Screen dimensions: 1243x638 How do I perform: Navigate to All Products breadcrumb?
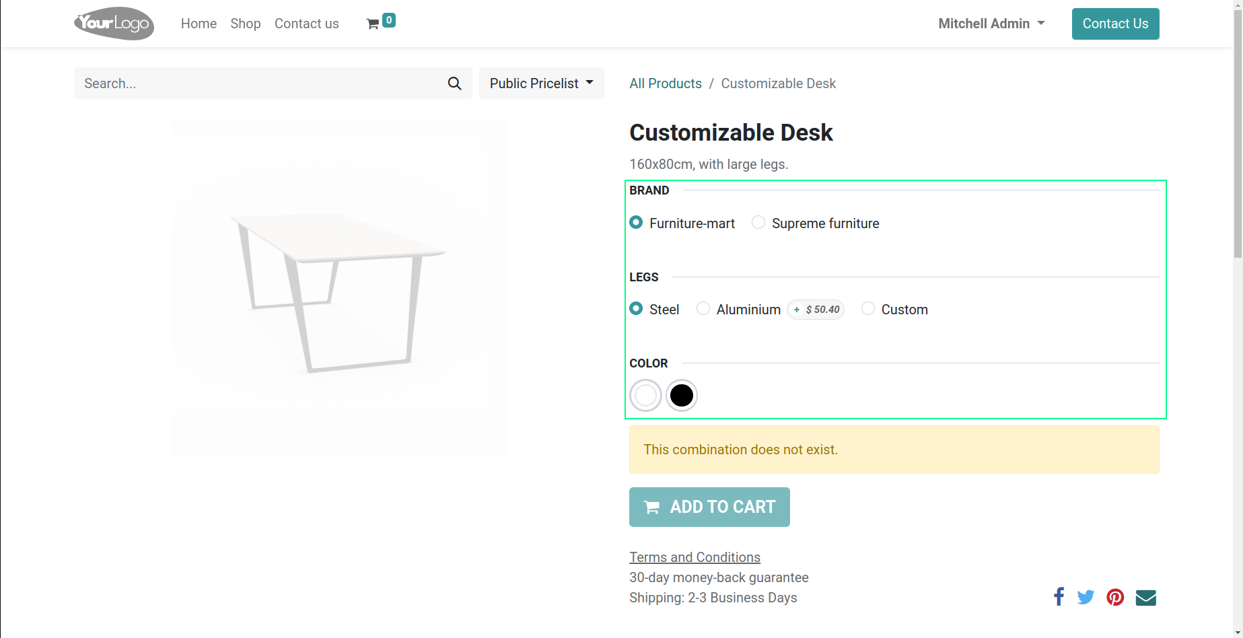click(665, 83)
